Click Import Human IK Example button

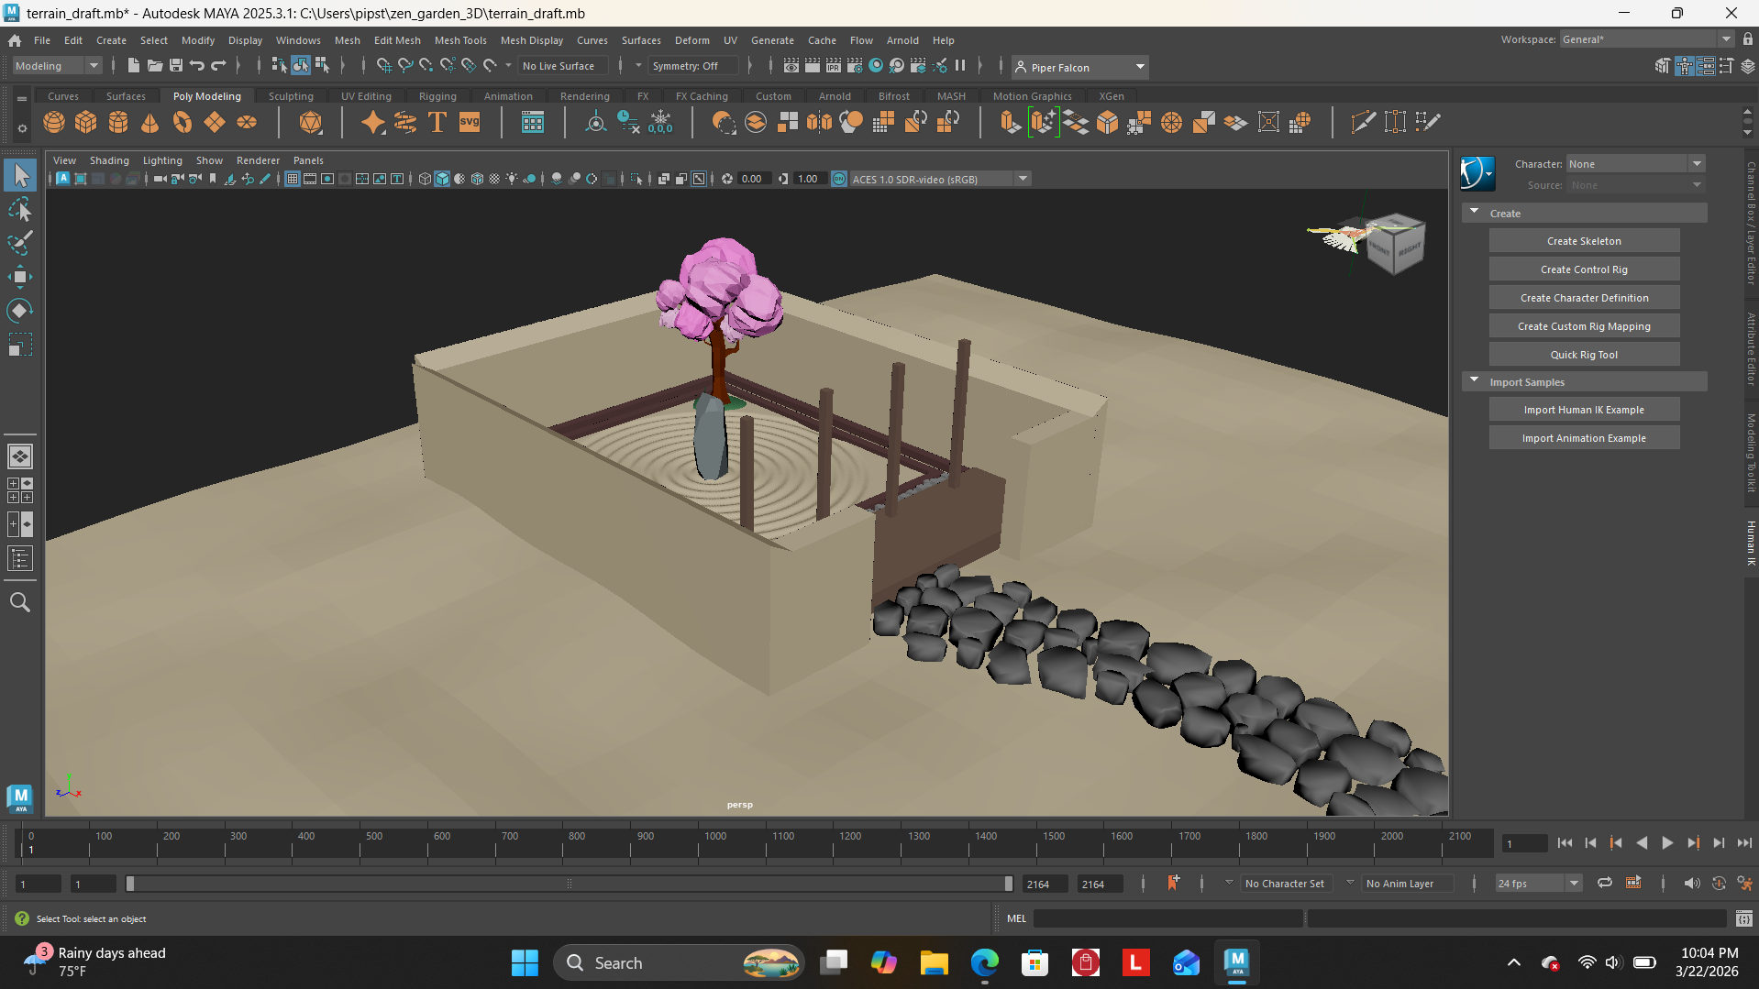point(1584,410)
